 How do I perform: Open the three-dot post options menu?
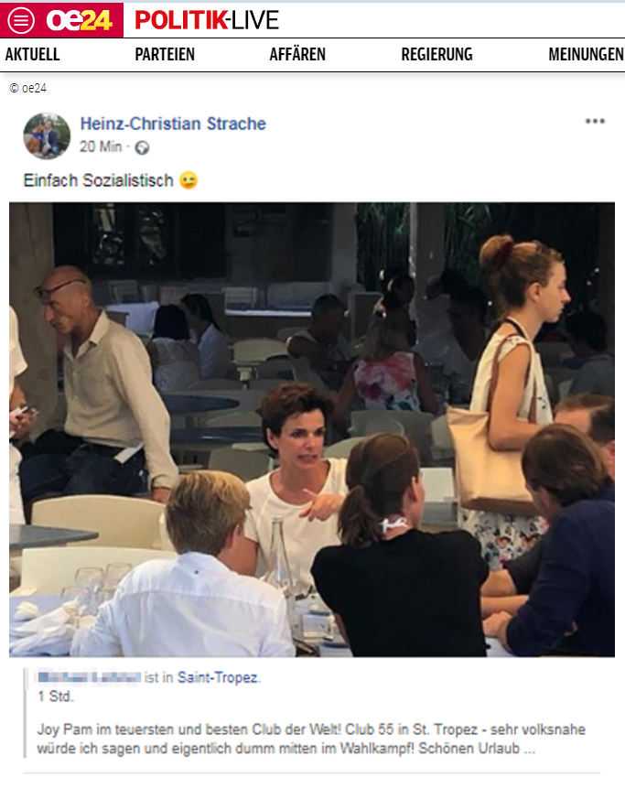click(595, 121)
